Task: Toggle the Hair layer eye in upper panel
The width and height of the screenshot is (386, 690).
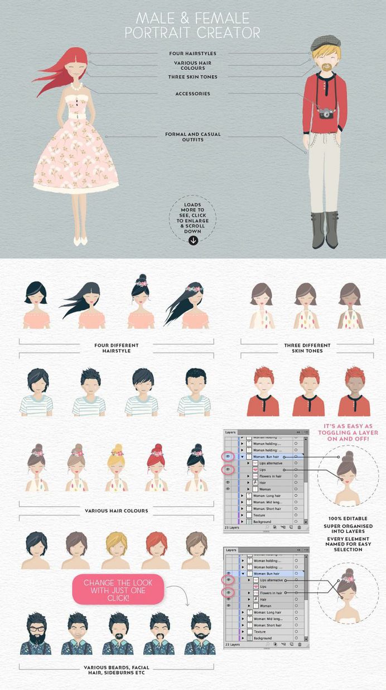Action: point(228,483)
